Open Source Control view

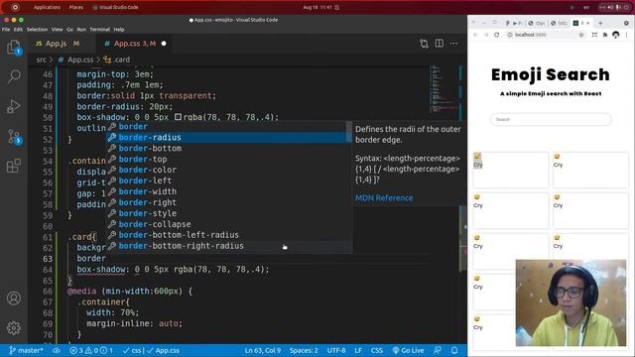[14, 137]
